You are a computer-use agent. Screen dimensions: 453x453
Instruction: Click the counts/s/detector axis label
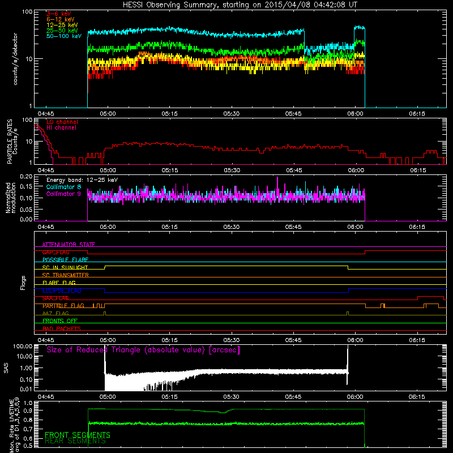pyautogui.click(x=15, y=59)
